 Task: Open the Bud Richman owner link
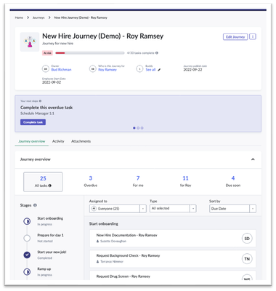pos(61,70)
